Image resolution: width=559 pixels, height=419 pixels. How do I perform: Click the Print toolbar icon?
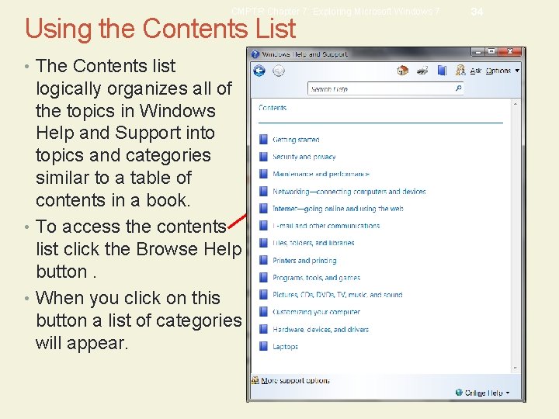(x=422, y=71)
